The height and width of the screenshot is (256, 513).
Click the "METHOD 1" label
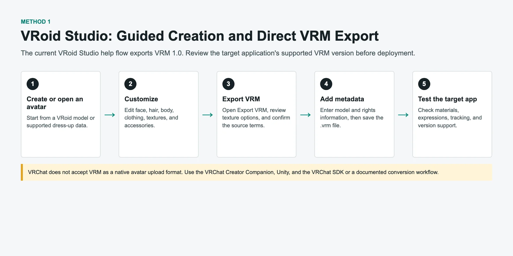(x=36, y=22)
